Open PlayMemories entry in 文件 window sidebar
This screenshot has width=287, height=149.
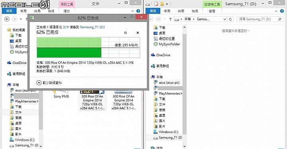pos(24,101)
